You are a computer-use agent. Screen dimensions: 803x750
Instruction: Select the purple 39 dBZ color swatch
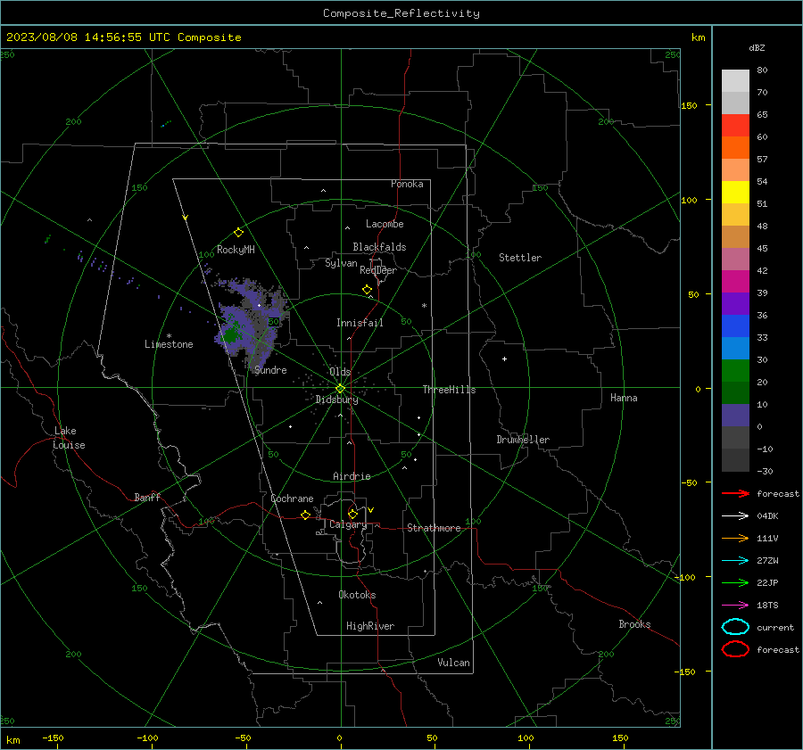tap(735, 303)
